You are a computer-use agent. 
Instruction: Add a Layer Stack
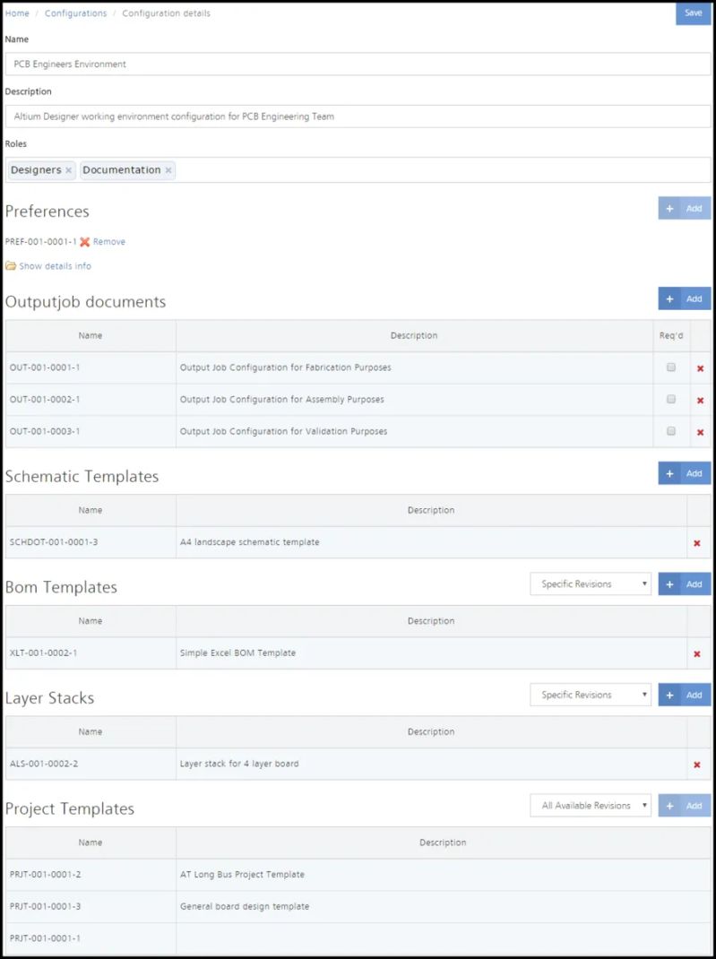click(685, 695)
